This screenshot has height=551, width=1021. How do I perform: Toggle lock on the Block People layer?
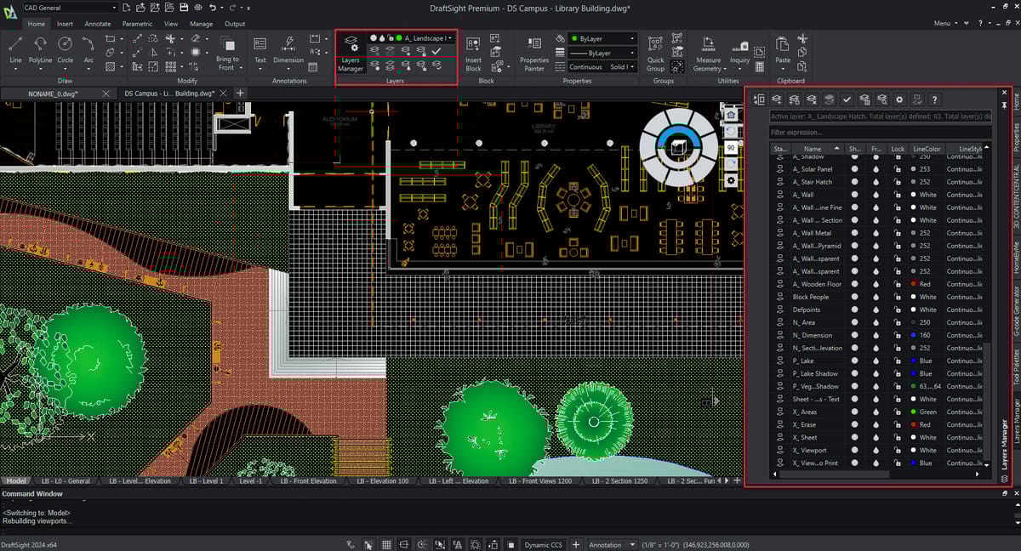897,297
